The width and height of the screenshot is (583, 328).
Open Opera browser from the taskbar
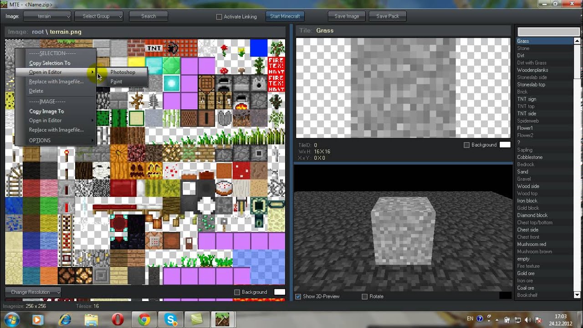[118, 320]
